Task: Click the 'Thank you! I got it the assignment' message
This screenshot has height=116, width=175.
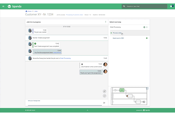Action: coord(91,72)
